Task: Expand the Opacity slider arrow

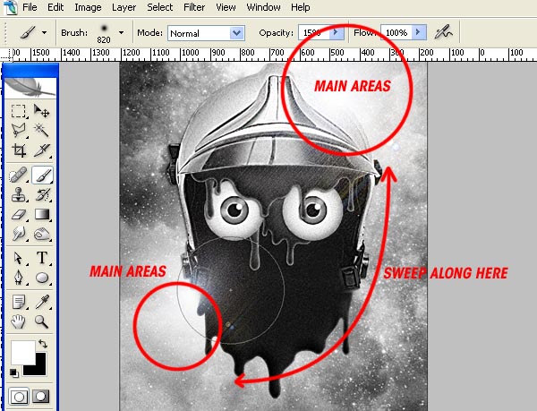Action: click(336, 32)
